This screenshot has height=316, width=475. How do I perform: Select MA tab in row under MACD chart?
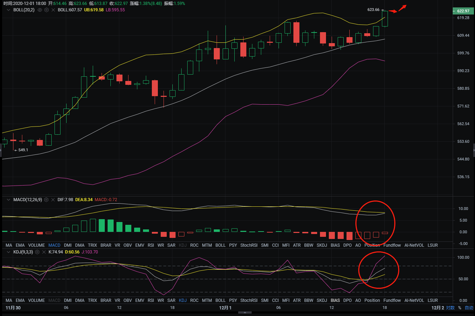pos(9,245)
